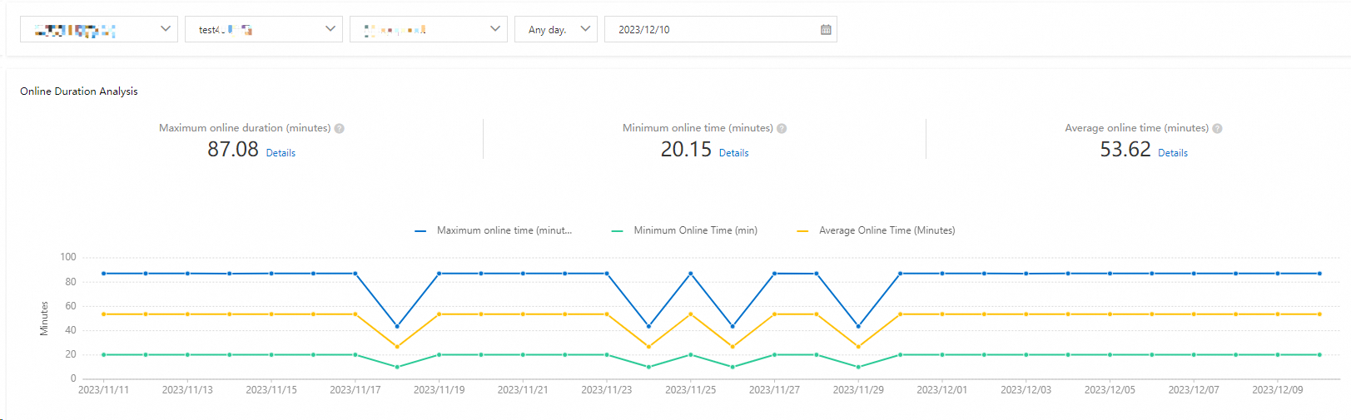Click help icon beside Average online time
The width and height of the screenshot is (1351, 420).
click(1217, 129)
